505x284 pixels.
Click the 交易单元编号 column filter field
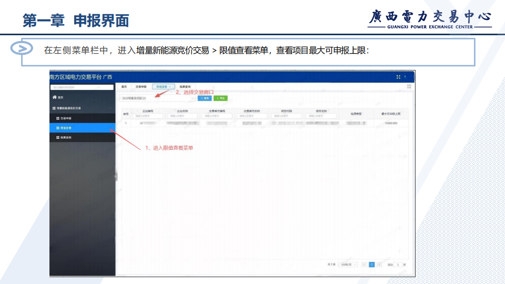(217, 116)
